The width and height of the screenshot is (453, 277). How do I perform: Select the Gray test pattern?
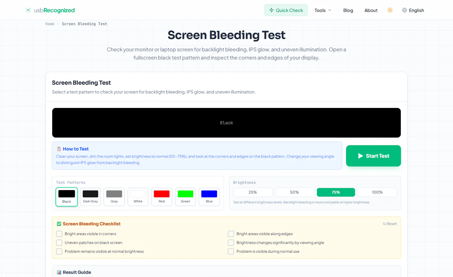pyautogui.click(x=114, y=197)
